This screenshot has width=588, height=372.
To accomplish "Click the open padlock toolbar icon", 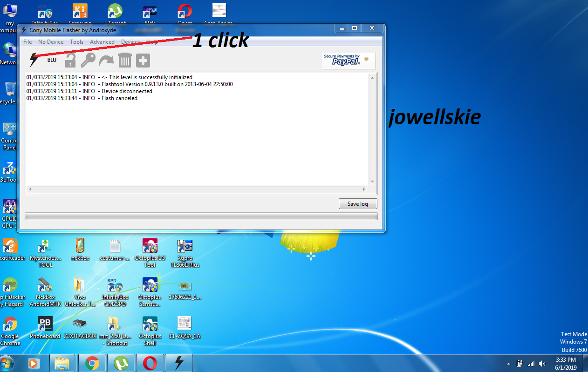I will [70, 60].
